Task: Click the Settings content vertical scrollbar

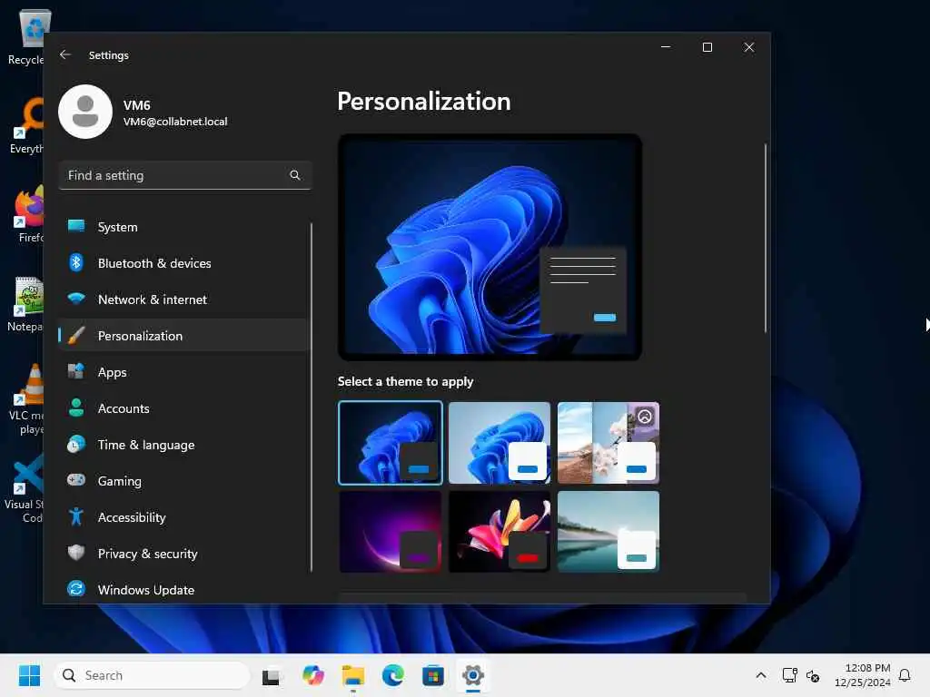Action: [765, 238]
